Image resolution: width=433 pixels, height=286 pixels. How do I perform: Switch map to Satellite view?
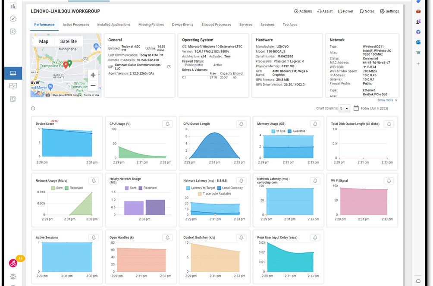tap(69, 41)
